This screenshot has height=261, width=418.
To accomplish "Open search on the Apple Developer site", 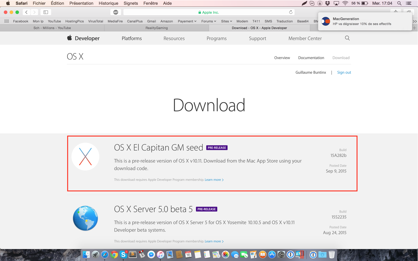I will 347,38.
